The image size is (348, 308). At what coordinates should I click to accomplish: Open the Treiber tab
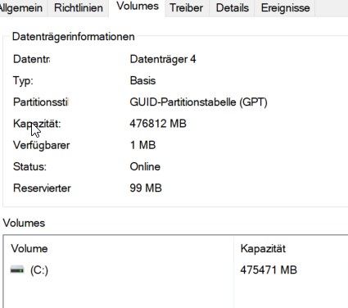(186, 8)
